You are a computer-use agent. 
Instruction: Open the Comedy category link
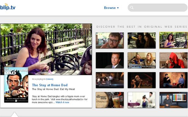coord(49,79)
